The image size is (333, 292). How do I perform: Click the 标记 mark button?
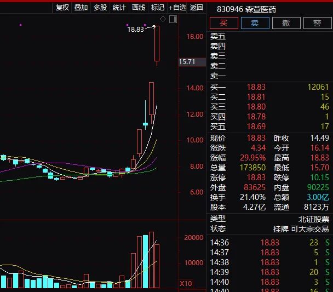pos(158,8)
